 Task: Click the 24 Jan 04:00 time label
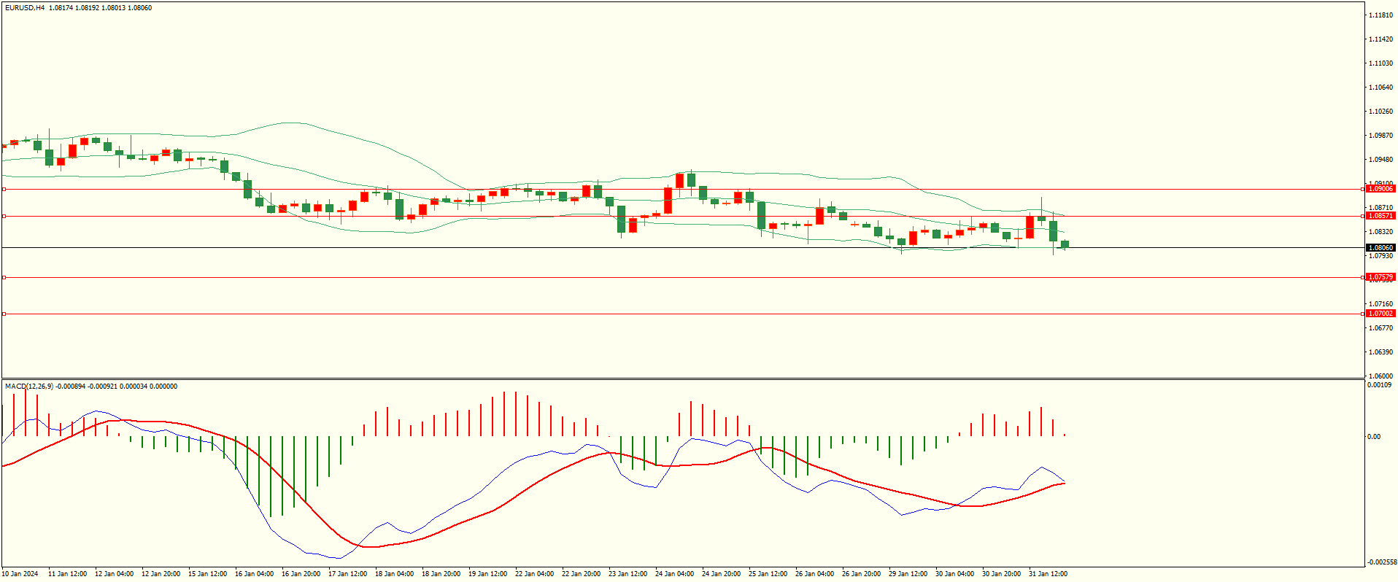[x=674, y=574]
